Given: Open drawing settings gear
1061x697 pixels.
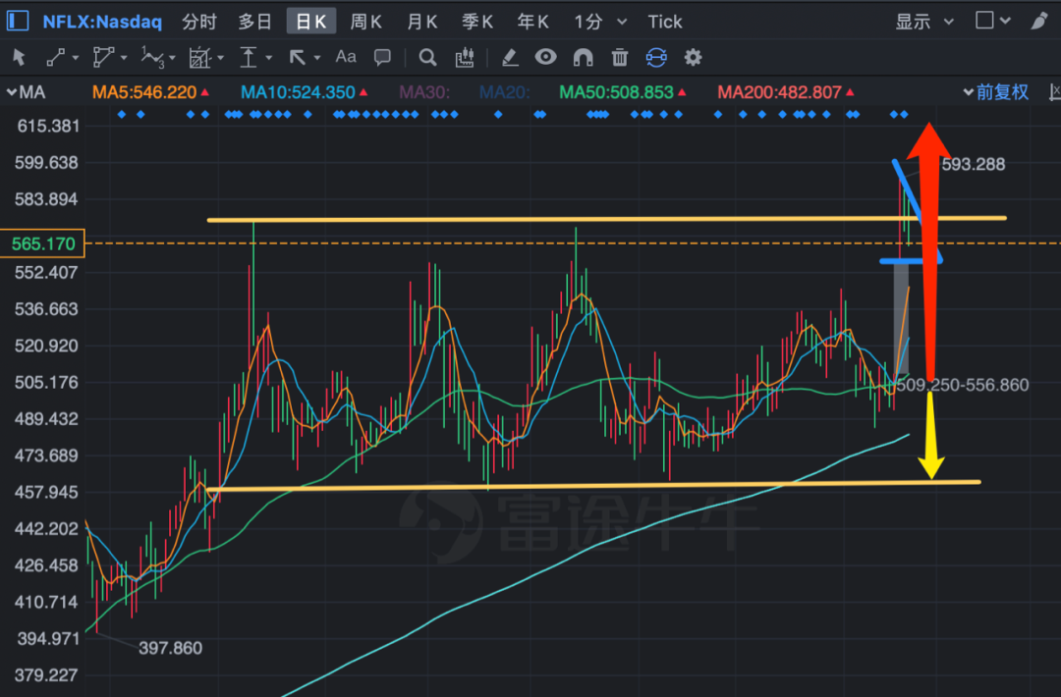Looking at the screenshot, I should coord(693,58).
